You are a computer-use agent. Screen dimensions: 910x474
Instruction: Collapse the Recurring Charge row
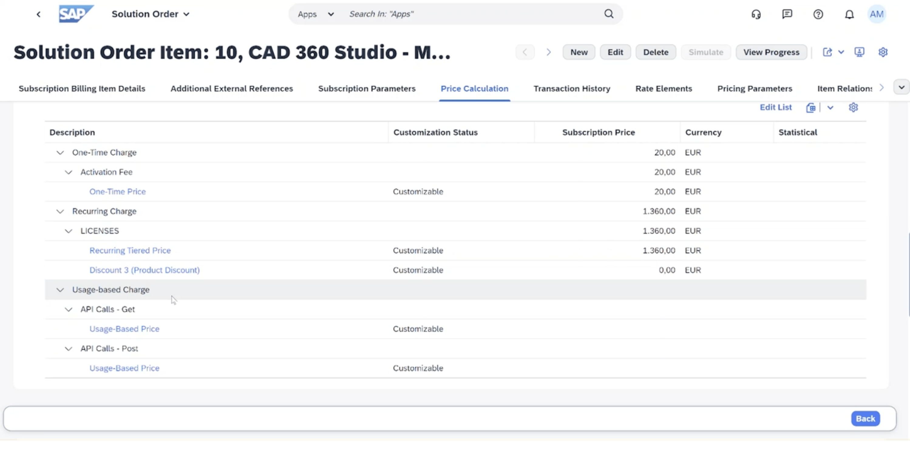[x=60, y=211]
